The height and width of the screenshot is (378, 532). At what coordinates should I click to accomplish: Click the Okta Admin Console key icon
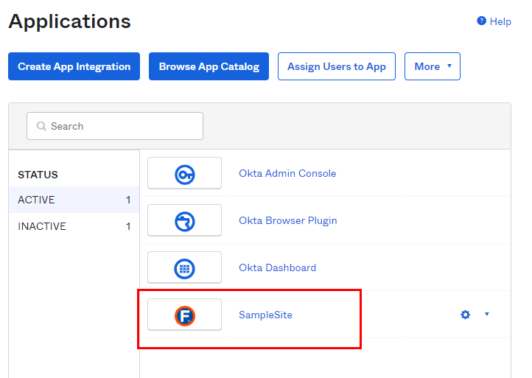pos(184,175)
